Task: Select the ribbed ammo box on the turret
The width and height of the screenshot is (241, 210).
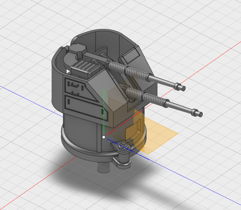Action: click(x=85, y=69)
